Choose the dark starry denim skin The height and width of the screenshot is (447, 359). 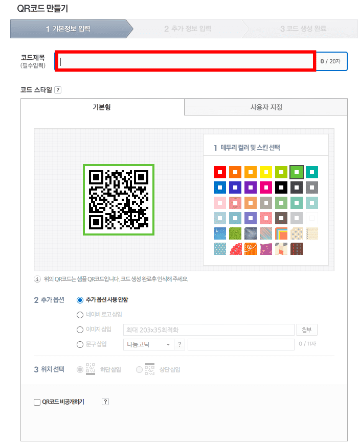point(251,233)
